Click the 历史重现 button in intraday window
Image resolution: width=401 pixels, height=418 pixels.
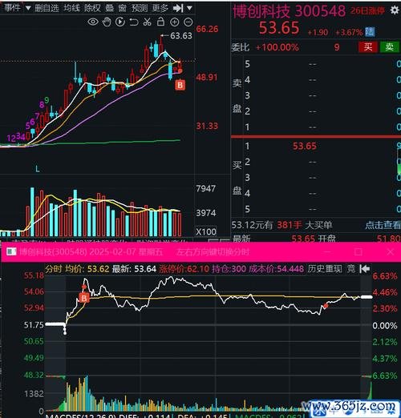point(325,268)
